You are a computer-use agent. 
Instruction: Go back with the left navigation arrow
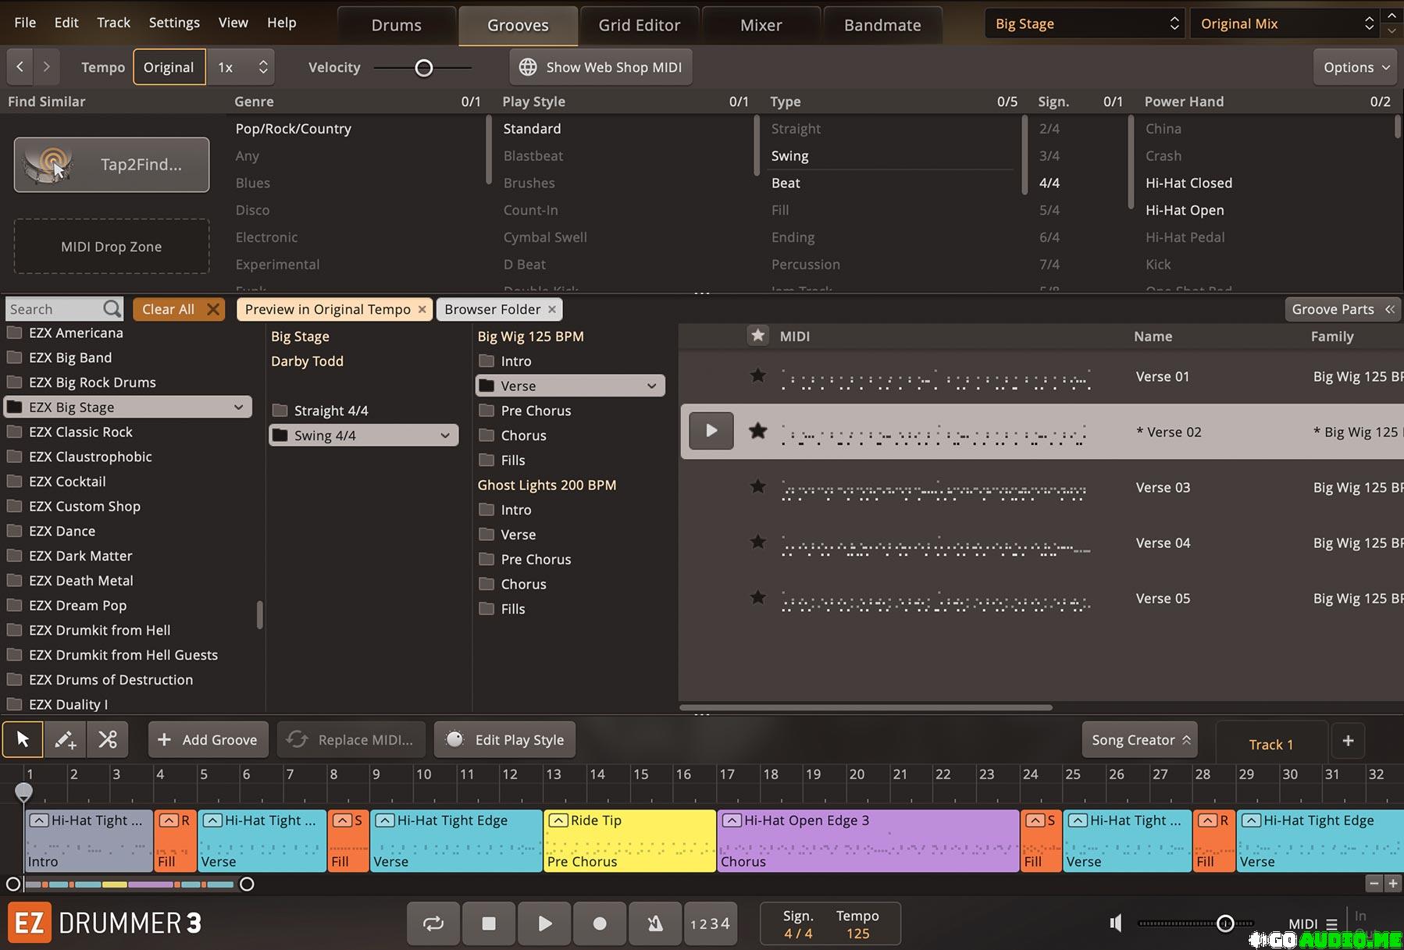(x=20, y=67)
